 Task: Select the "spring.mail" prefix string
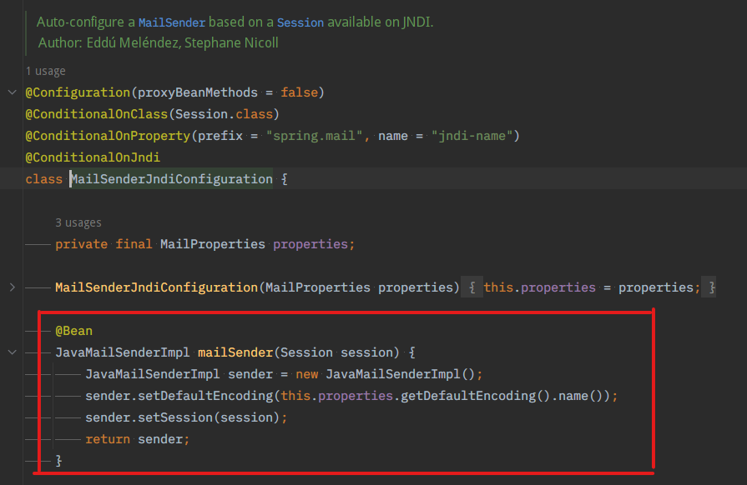tap(317, 135)
